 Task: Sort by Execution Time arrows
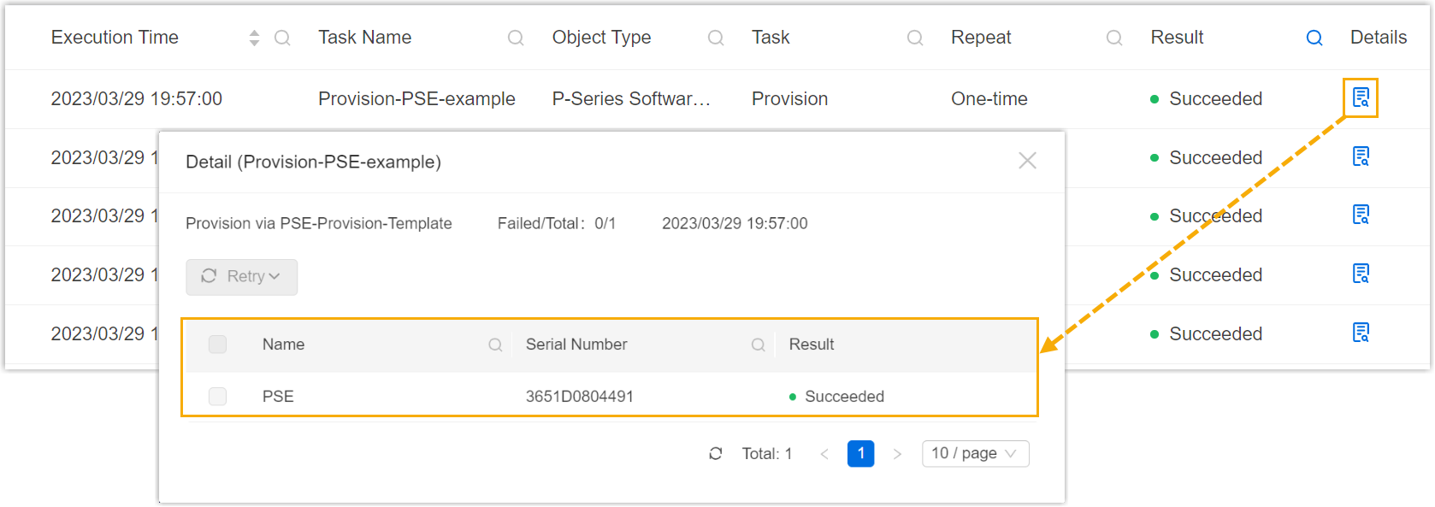click(254, 38)
